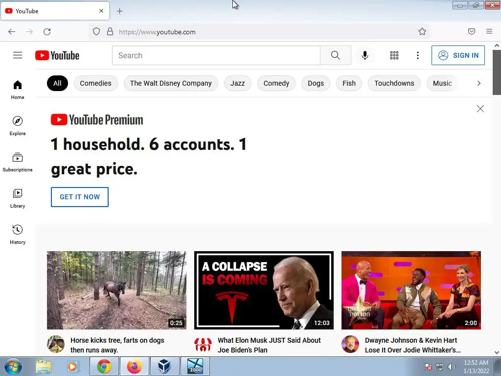Click the Horse video channel avatar
This screenshot has width=501, height=376.
(56, 344)
